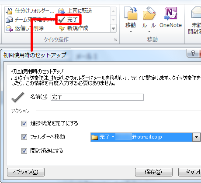Viewport: 201px width, 183px height.
Task: Run the 完了 quick step
Action: click(x=68, y=20)
